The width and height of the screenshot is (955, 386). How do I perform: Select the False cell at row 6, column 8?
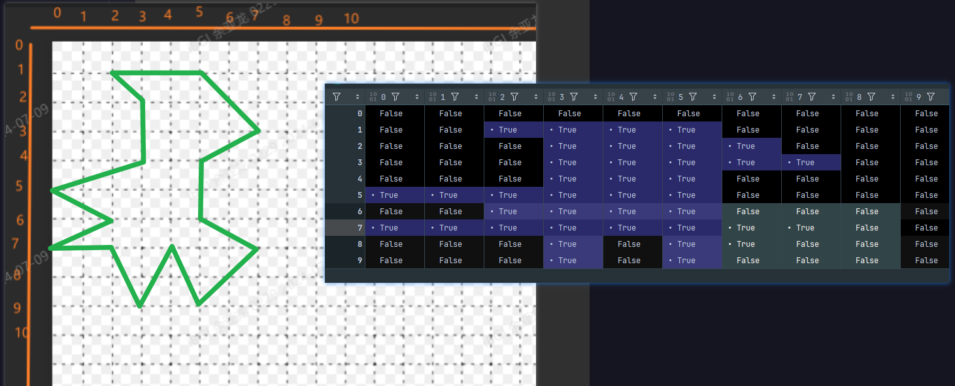(871, 212)
